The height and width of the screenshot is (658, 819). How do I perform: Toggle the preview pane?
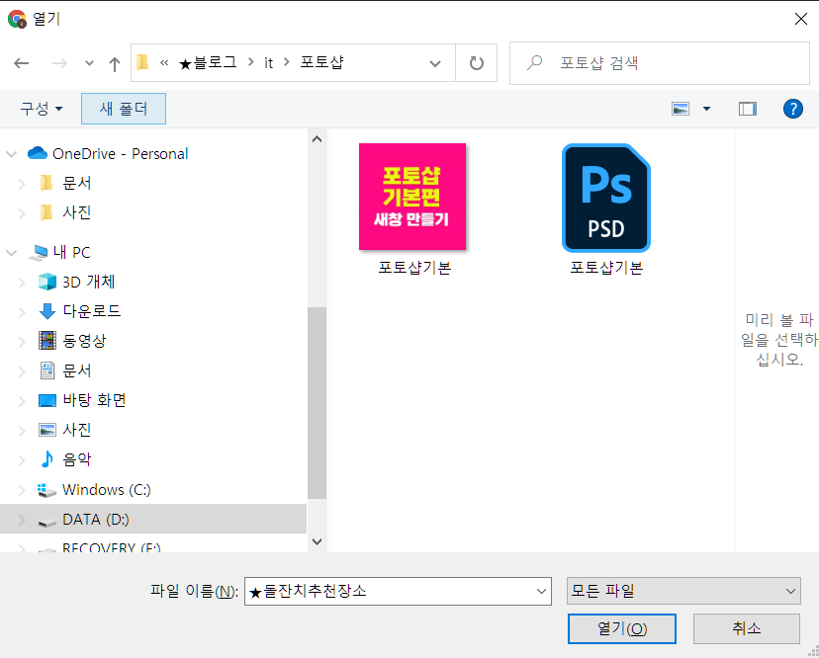pos(748,109)
